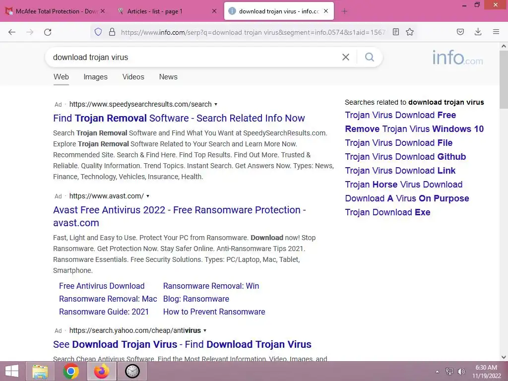
Task: Open related search Trojan Download Exe
Action: tap(387, 212)
